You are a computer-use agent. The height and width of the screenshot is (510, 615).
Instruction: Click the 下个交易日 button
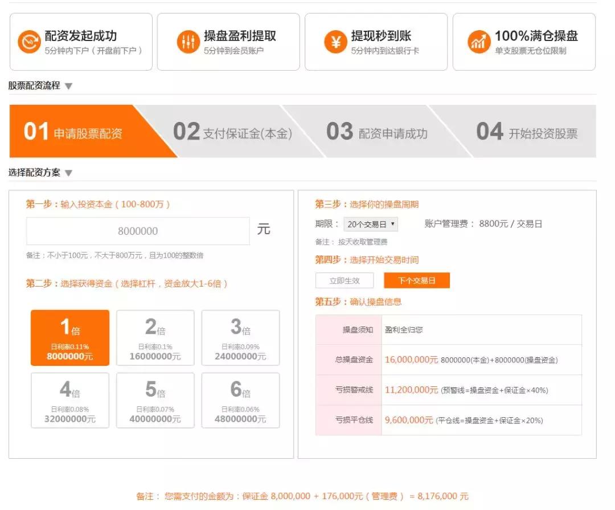point(416,280)
